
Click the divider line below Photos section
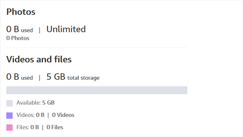[97, 48]
